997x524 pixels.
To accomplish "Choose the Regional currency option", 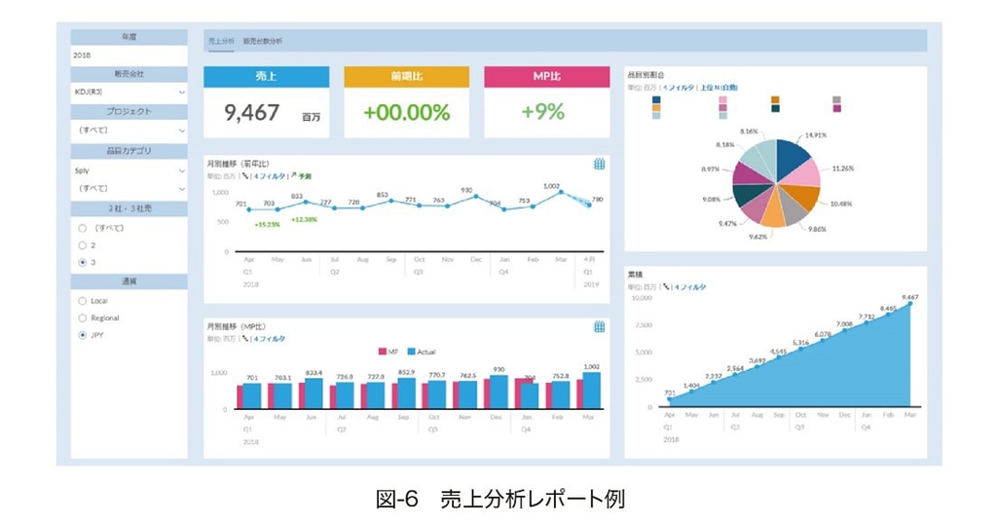I will click(x=82, y=318).
